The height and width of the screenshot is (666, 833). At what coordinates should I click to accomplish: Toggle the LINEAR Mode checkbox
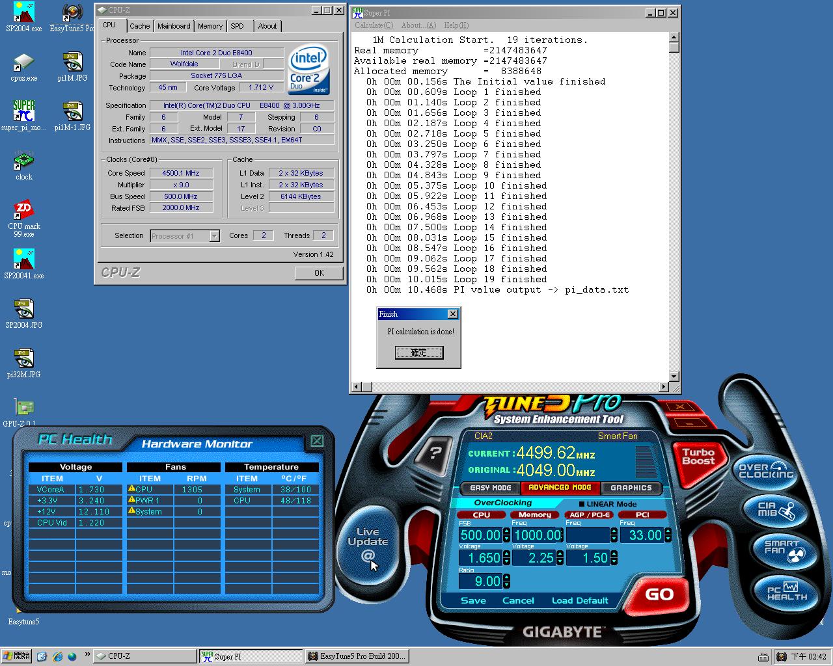pyautogui.click(x=582, y=504)
